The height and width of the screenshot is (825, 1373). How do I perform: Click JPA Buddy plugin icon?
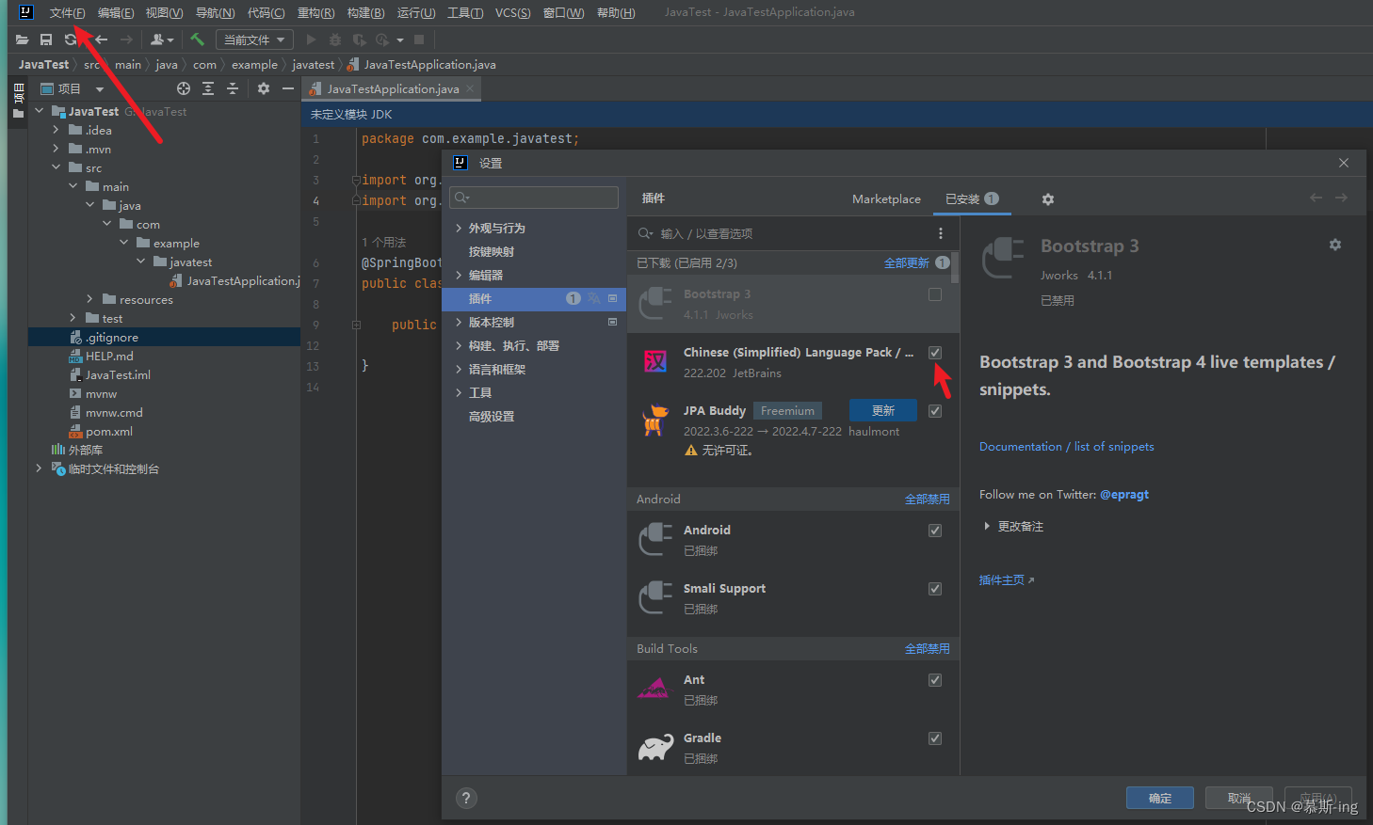654,420
